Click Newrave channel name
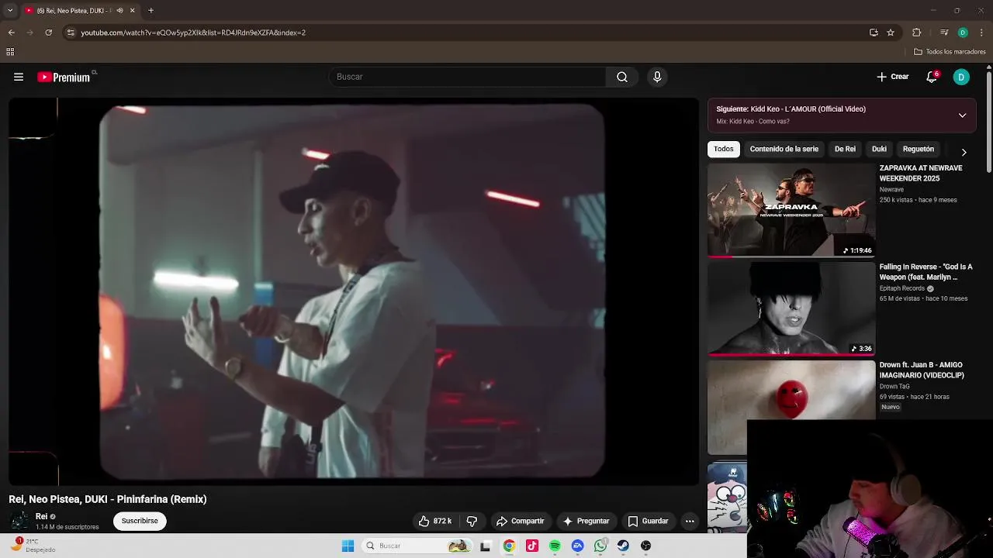The image size is (993, 558). coord(891,189)
